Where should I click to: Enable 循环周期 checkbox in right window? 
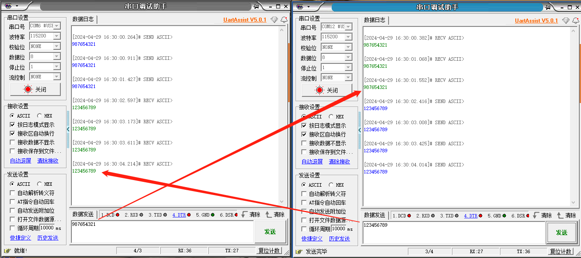[x=304, y=229]
